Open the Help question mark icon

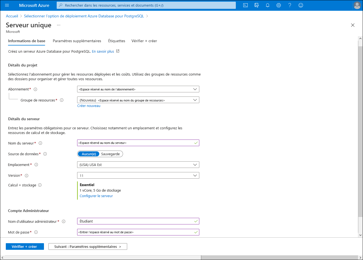point(290,5)
